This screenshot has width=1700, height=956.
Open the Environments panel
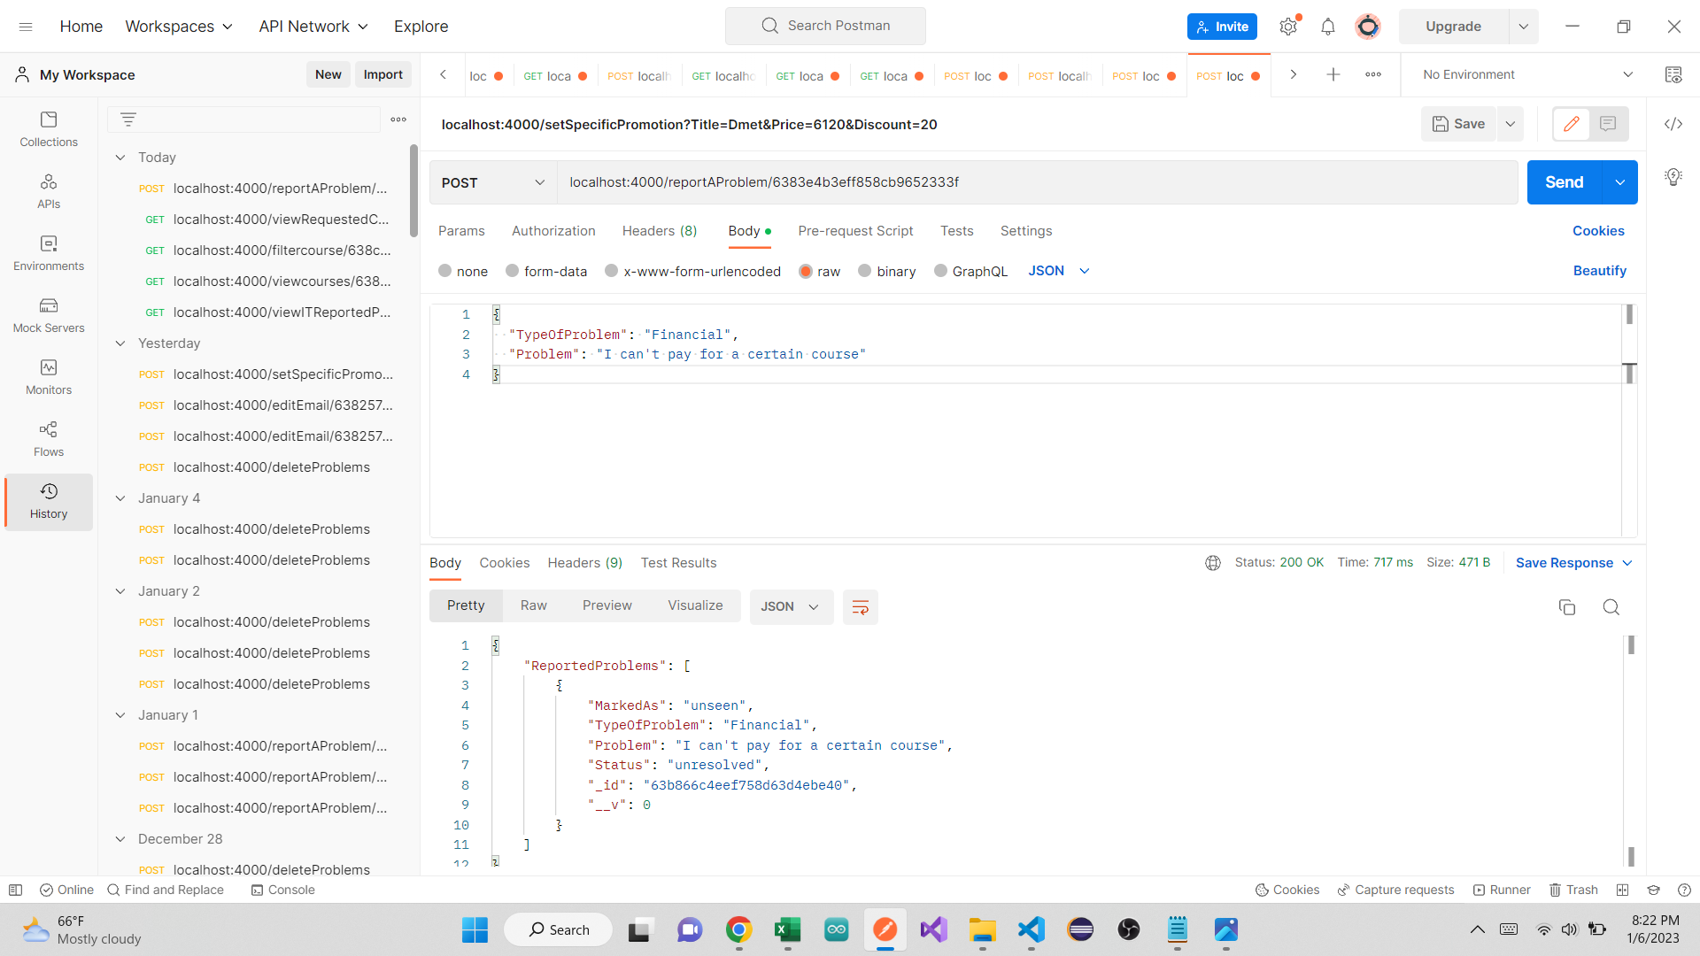click(x=49, y=254)
